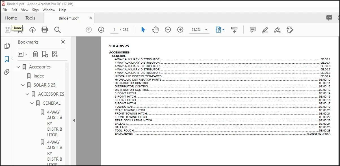Screen dimensions: 340x166
Task: Open the Edit menu
Action: click(x=14, y=10)
